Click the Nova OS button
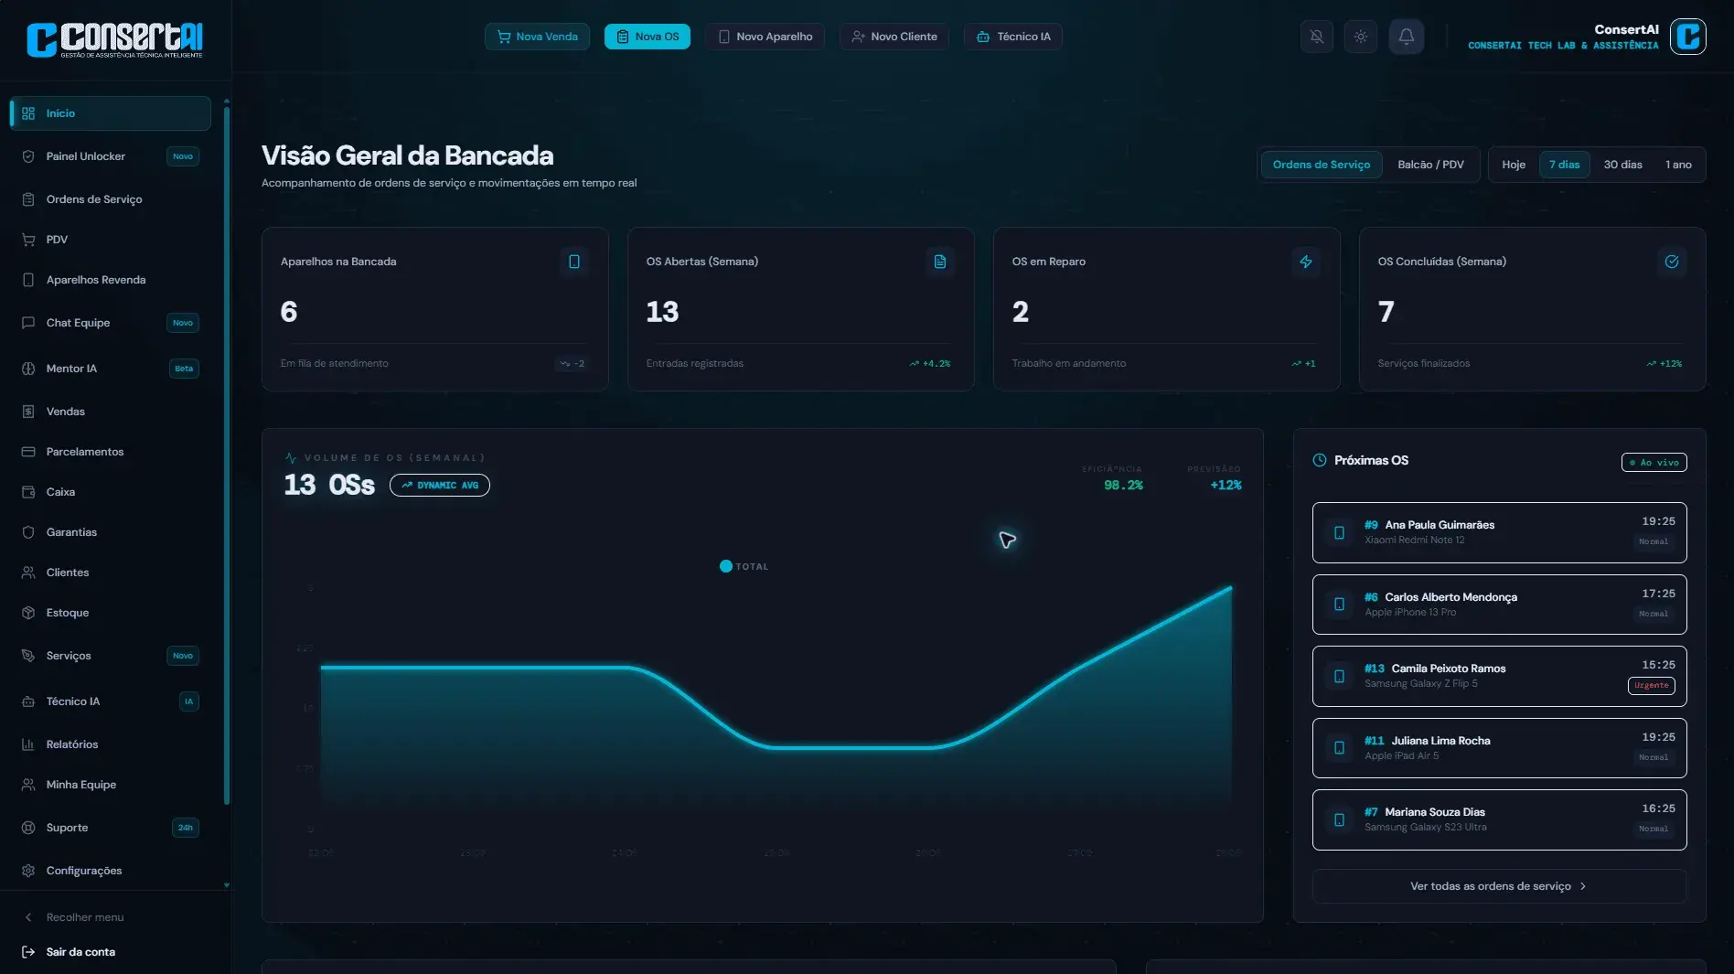The width and height of the screenshot is (1734, 974). click(648, 37)
